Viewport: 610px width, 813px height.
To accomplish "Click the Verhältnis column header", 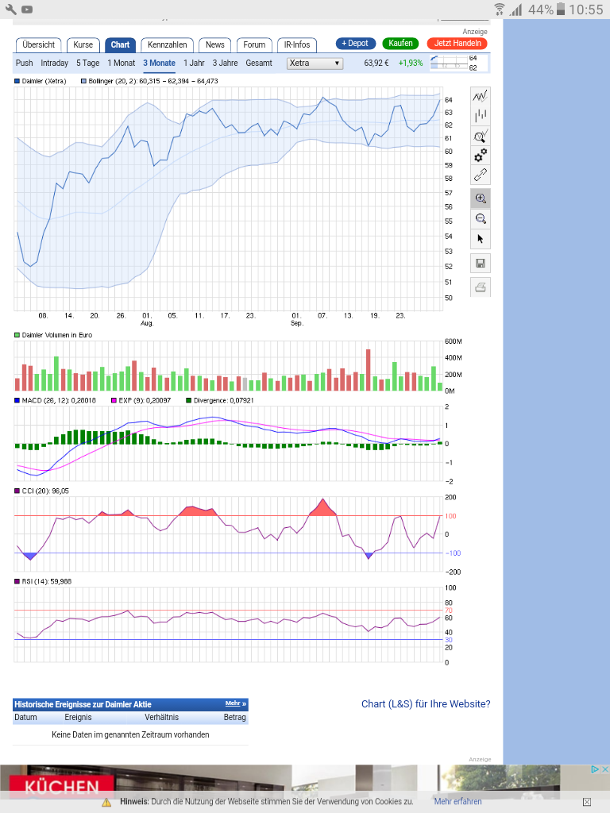I will (161, 718).
